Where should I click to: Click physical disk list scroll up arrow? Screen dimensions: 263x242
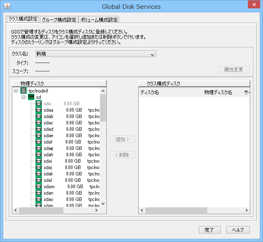[103, 91]
